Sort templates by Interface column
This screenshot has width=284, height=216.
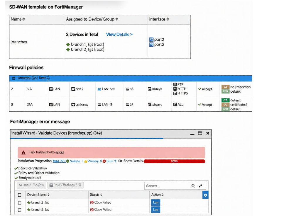[x=168, y=19]
